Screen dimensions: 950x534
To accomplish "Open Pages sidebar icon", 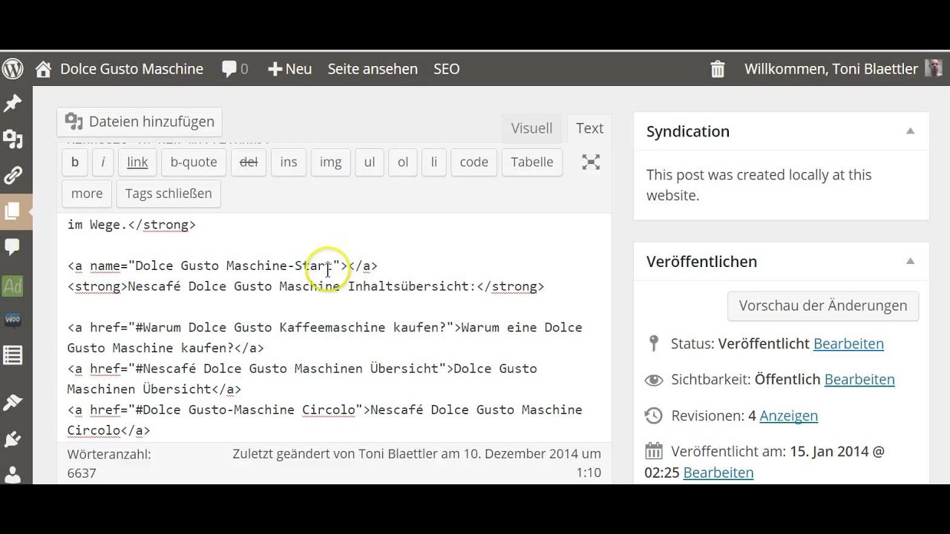I will (13, 211).
